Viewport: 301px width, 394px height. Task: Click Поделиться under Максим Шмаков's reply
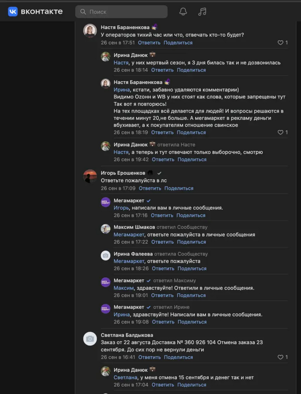(191, 242)
